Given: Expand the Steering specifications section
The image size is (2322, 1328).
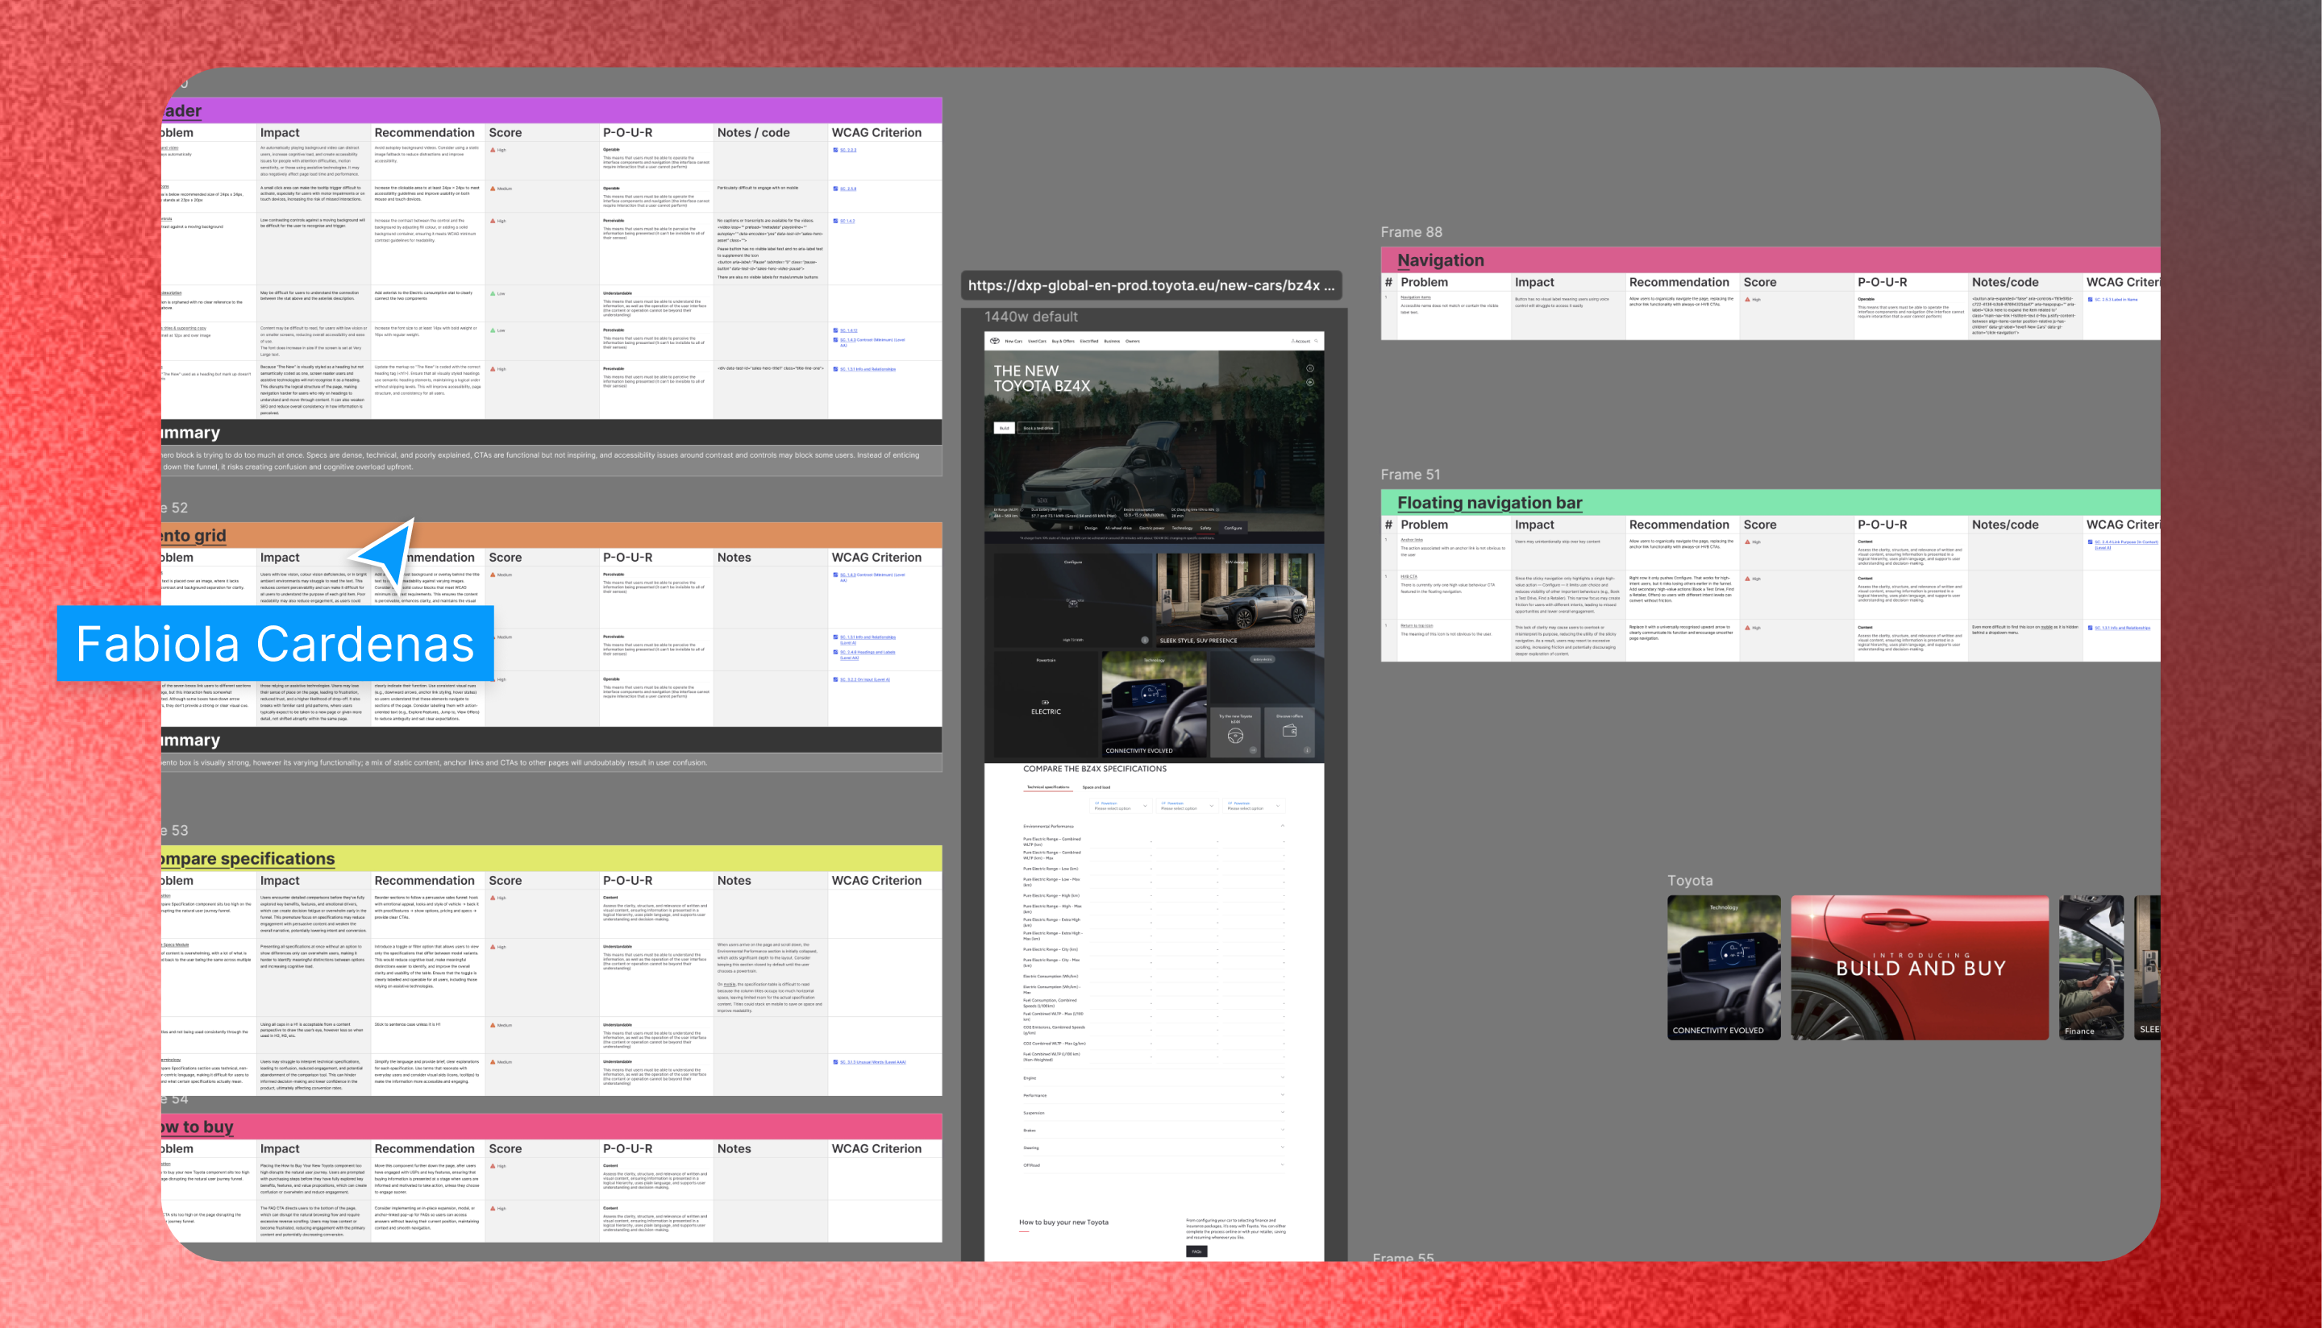Looking at the screenshot, I should pos(1282,1147).
